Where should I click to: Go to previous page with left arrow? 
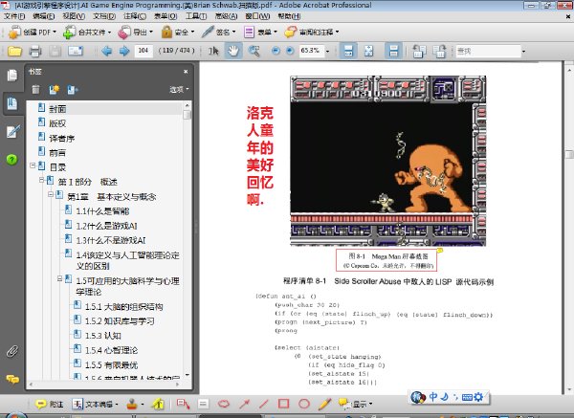107,51
